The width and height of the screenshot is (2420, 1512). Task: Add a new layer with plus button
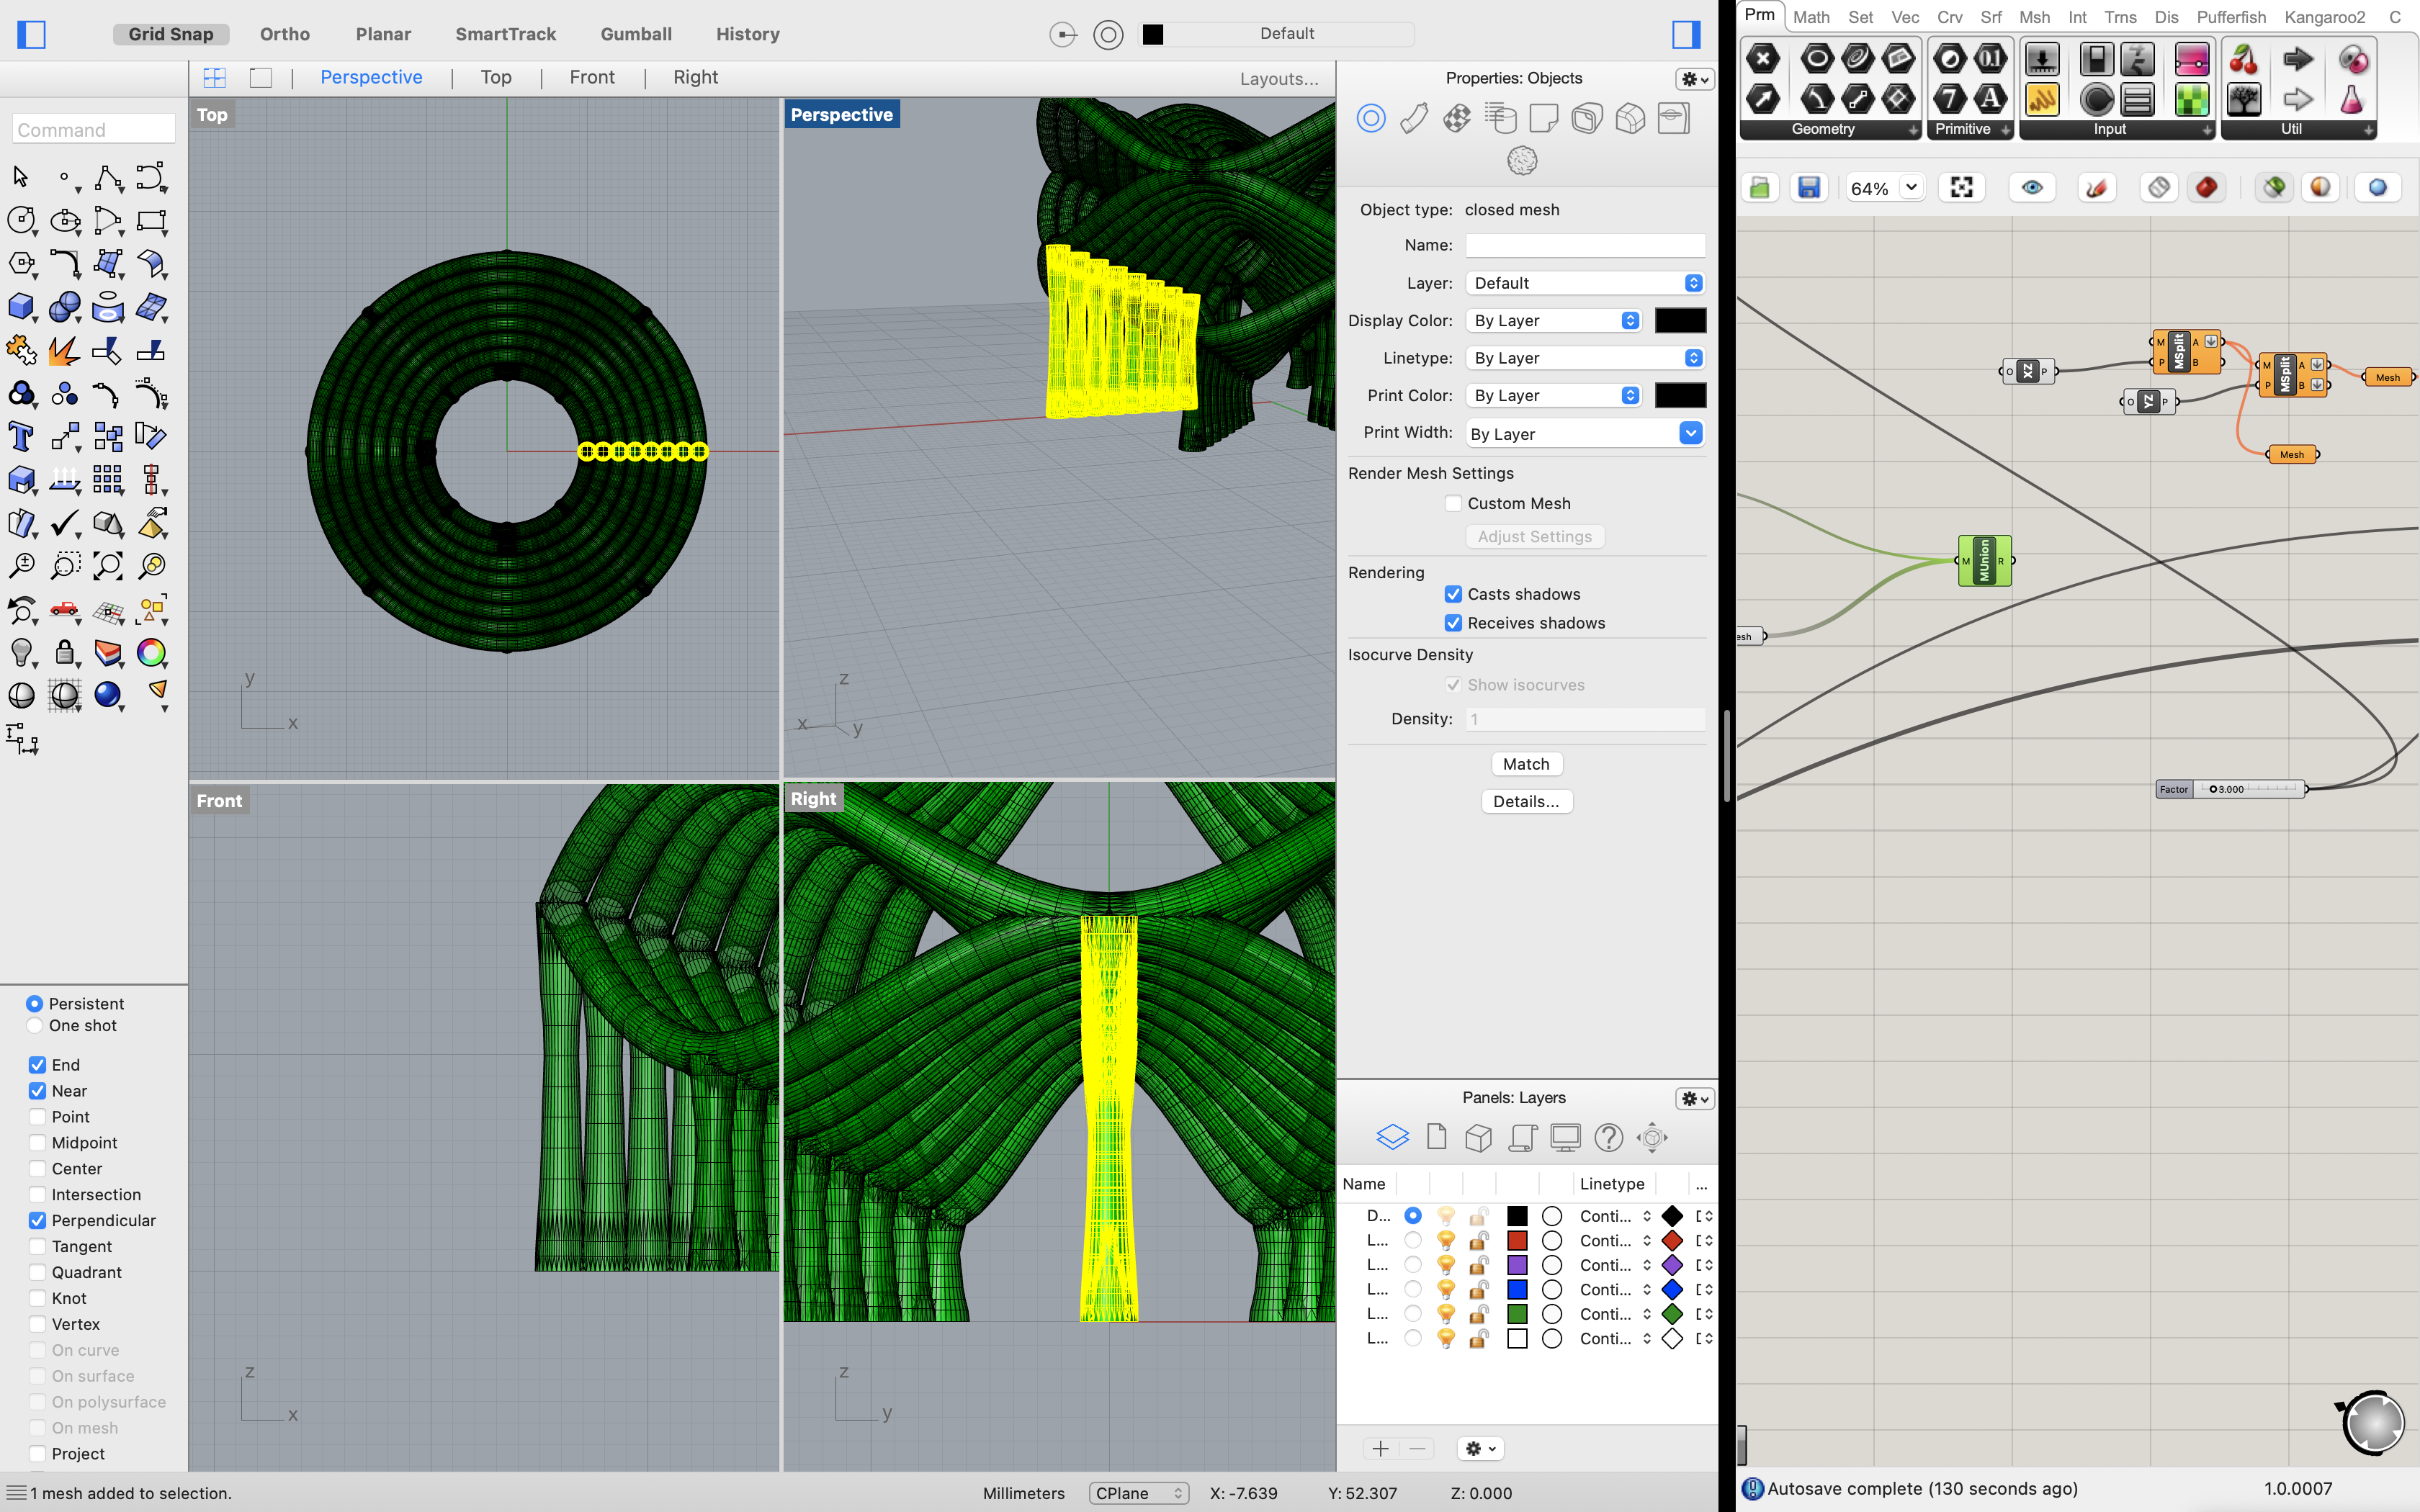pos(1380,1449)
